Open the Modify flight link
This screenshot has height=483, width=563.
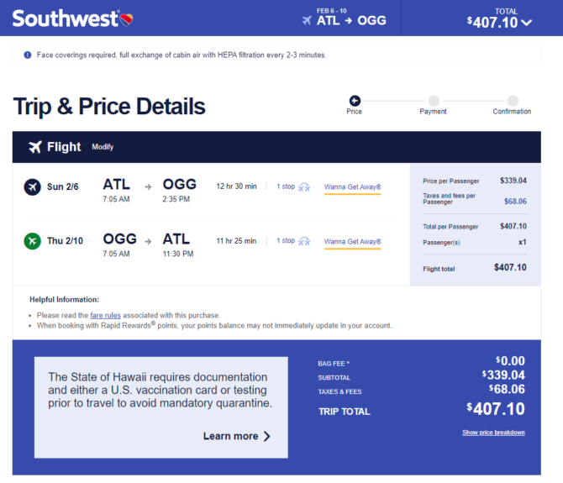(x=103, y=147)
